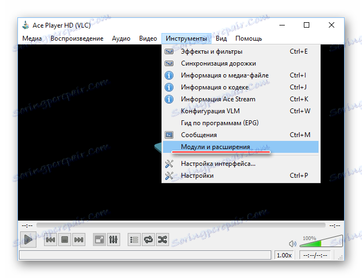
Task: Open Информация о медиа-файле
Action: pyautogui.click(x=241, y=75)
